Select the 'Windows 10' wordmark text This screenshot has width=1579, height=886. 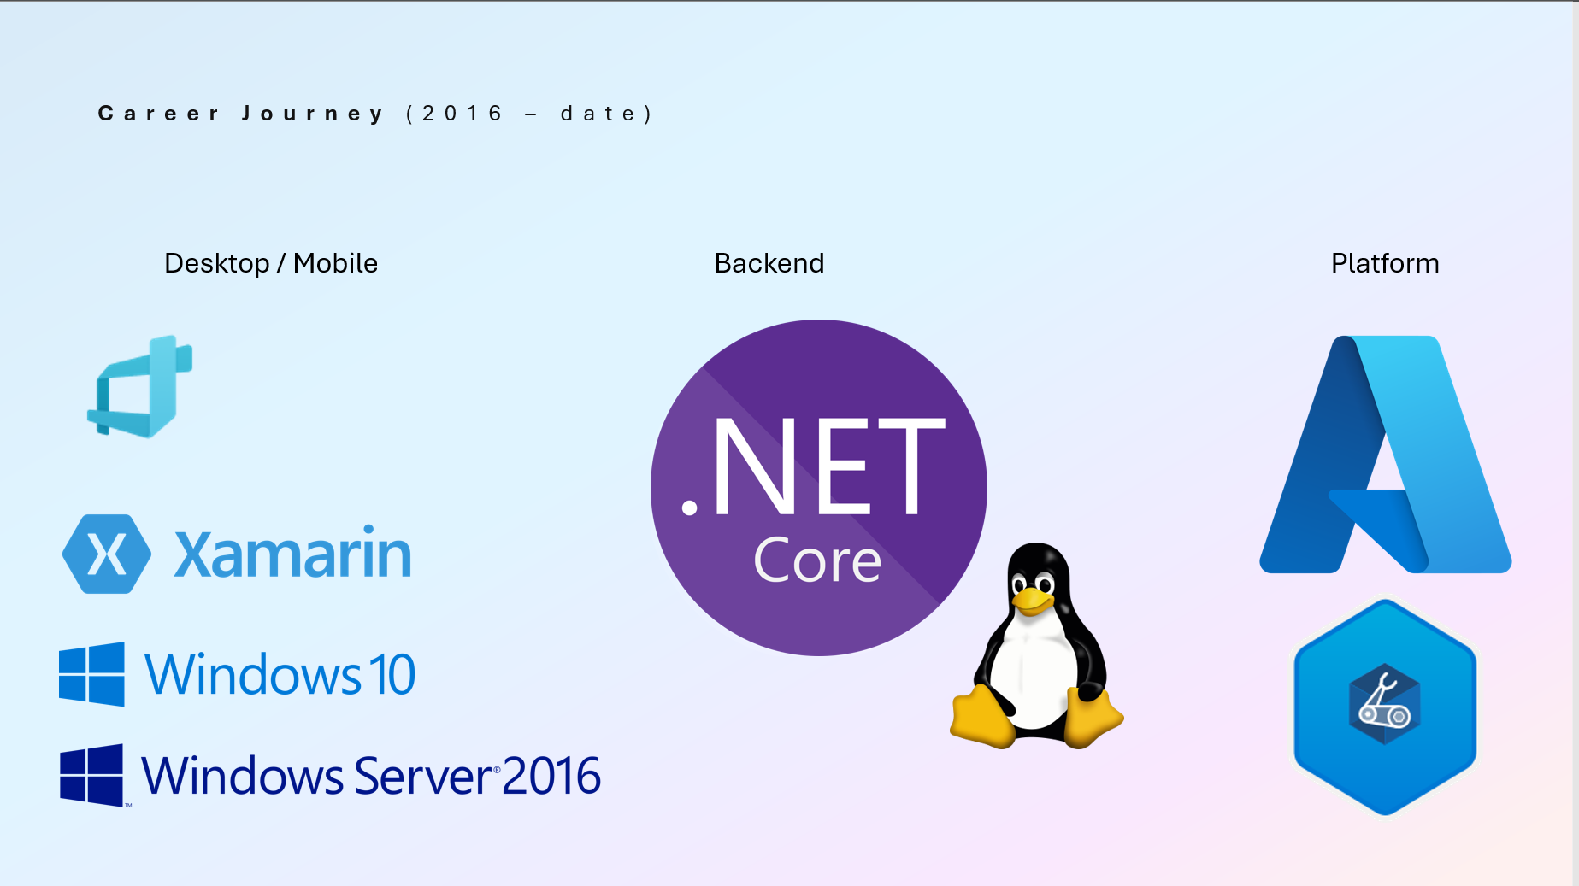click(280, 674)
